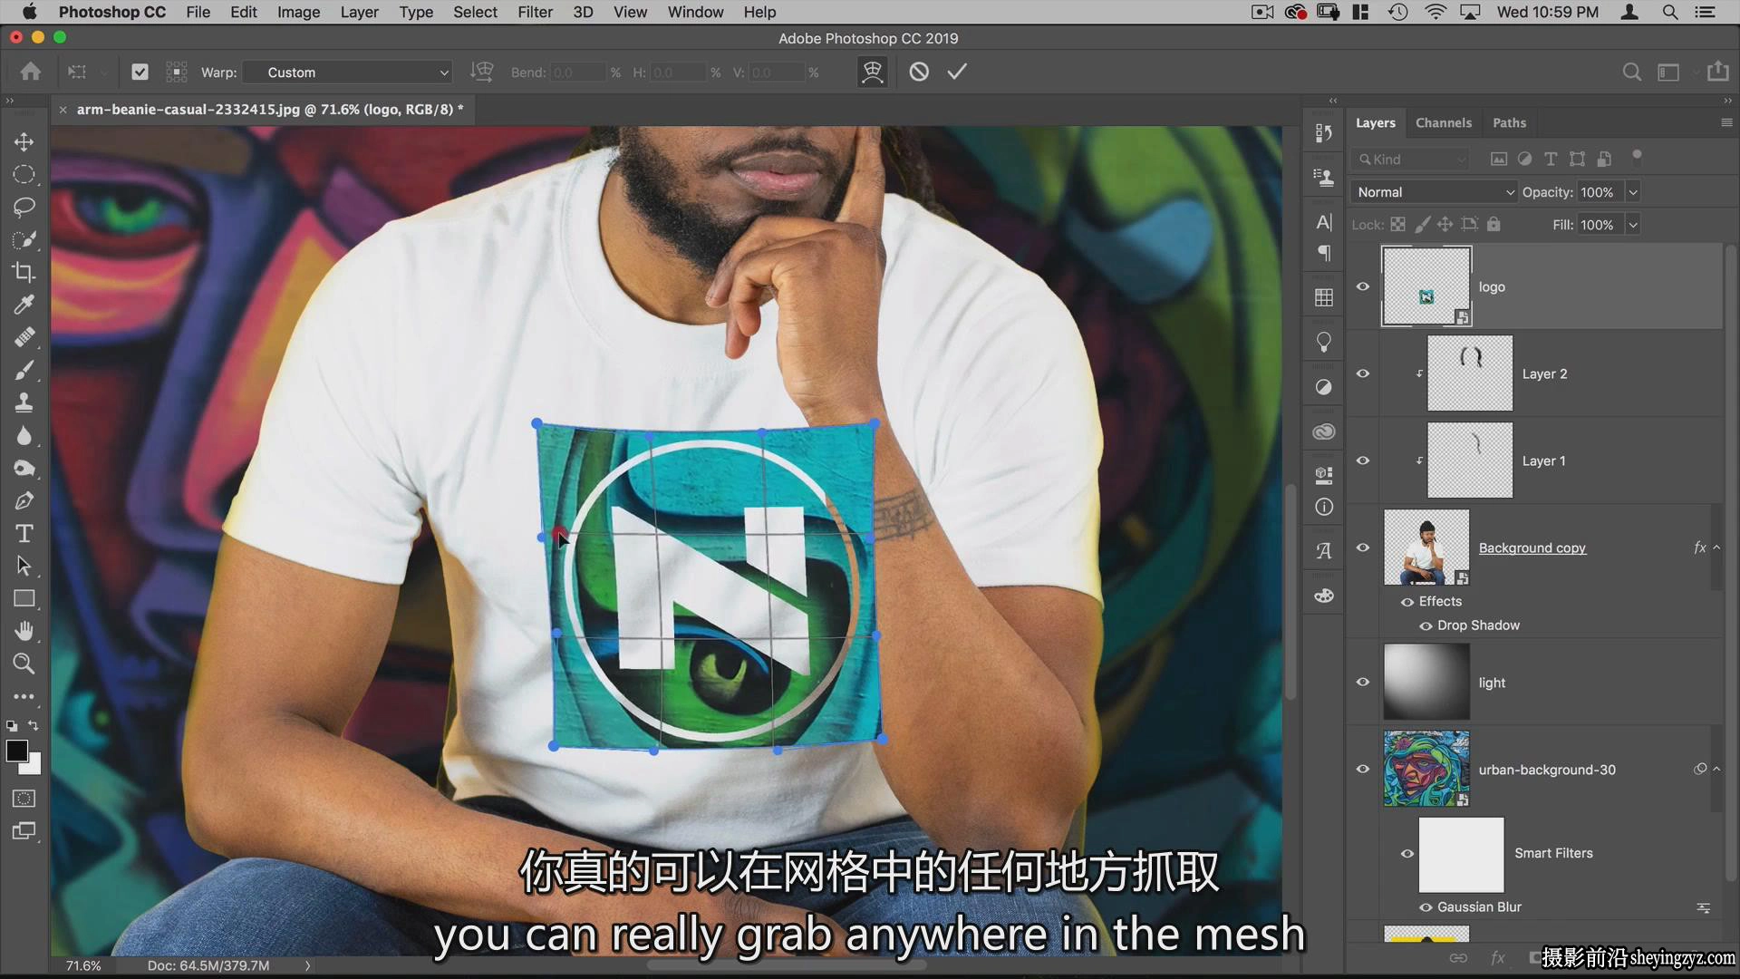Open the History panel icon
Image resolution: width=1740 pixels, height=979 pixels.
pyautogui.click(x=1324, y=133)
